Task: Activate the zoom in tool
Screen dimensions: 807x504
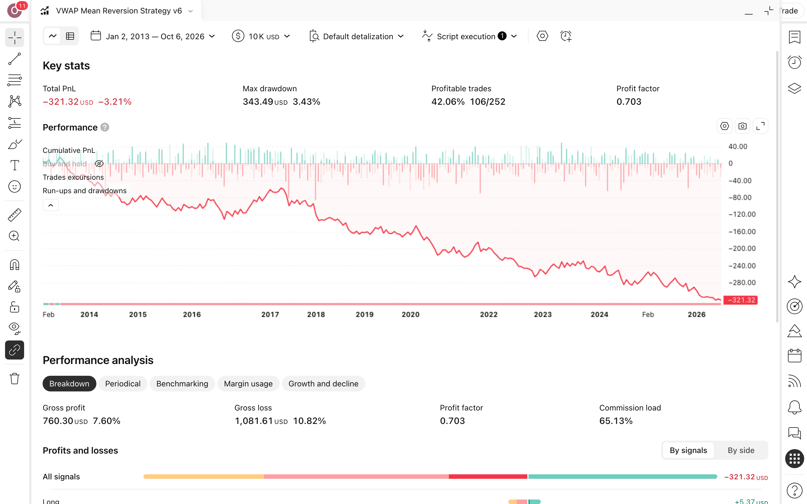Action: point(15,236)
